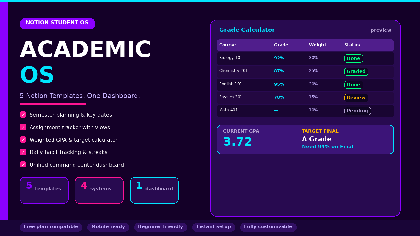Click the preview label in the panel
Screen dimensions: 420x236
381,30
